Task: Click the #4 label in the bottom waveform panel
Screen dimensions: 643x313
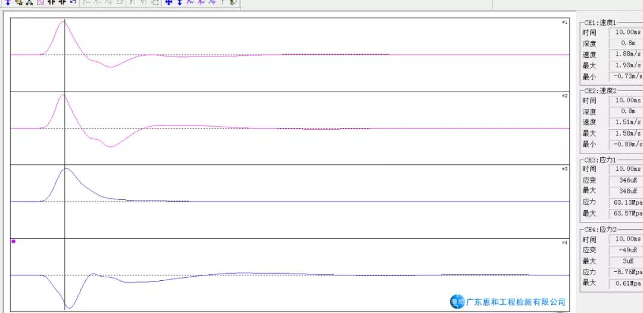Action: 564,243
